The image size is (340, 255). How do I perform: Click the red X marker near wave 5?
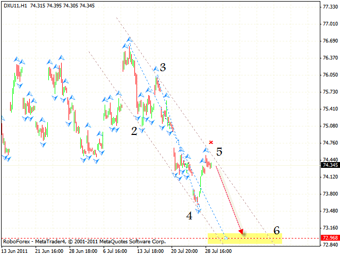point(211,142)
